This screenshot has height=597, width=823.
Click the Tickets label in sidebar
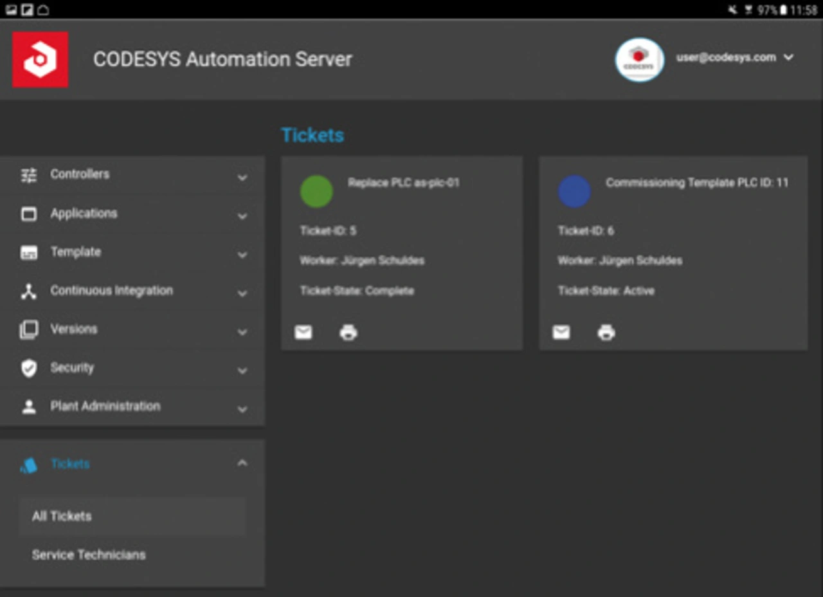70,464
